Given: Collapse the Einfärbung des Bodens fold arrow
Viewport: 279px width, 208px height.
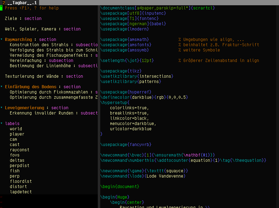Looking at the screenshot, I should (x=1, y=87).
